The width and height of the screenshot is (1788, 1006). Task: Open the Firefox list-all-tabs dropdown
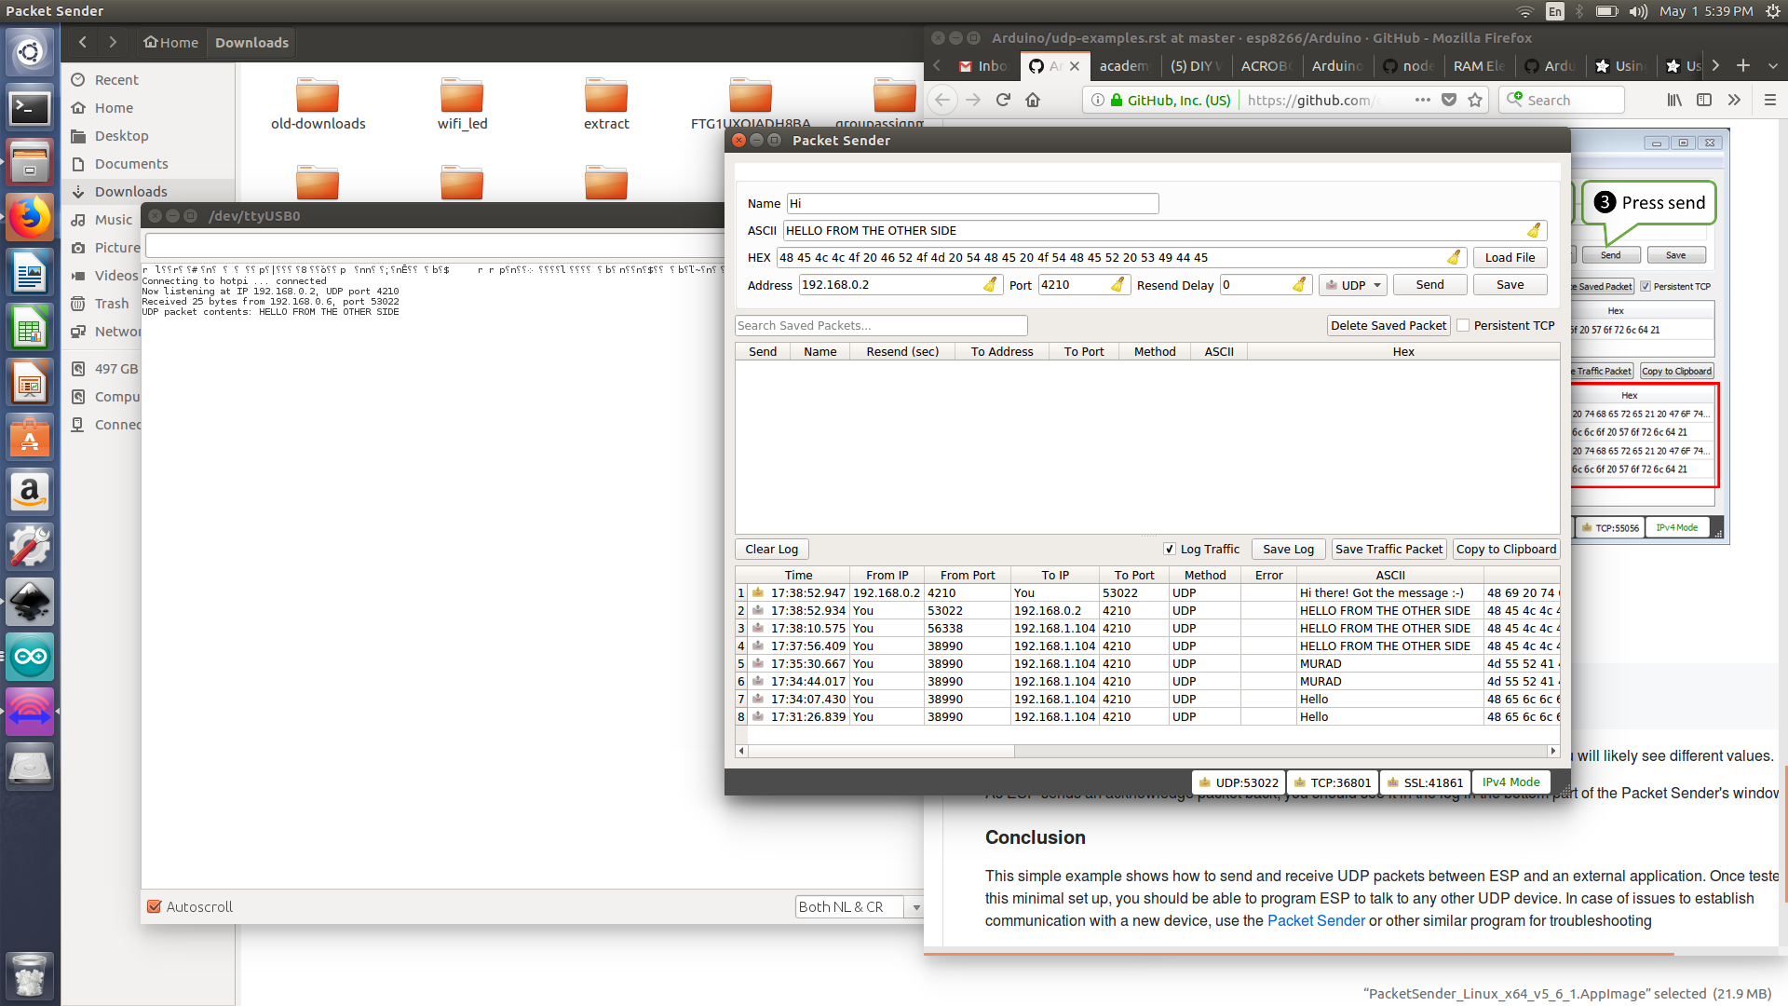click(x=1772, y=65)
